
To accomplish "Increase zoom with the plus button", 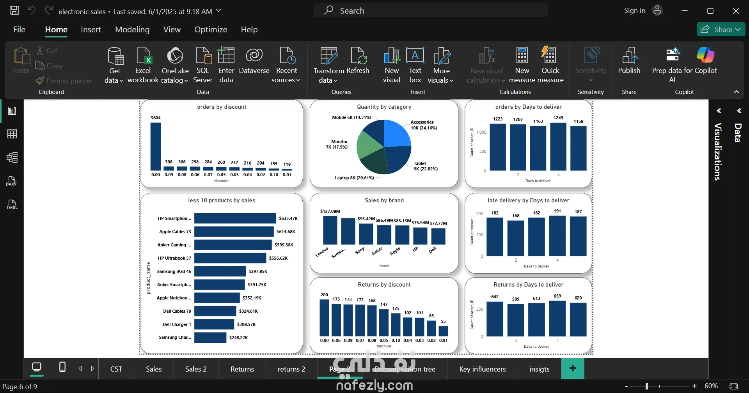I will coord(694,386).
